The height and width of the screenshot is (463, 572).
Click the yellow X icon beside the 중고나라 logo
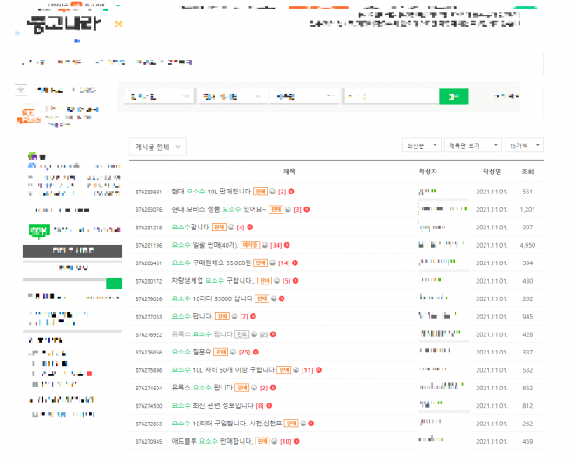coord(119,25)
